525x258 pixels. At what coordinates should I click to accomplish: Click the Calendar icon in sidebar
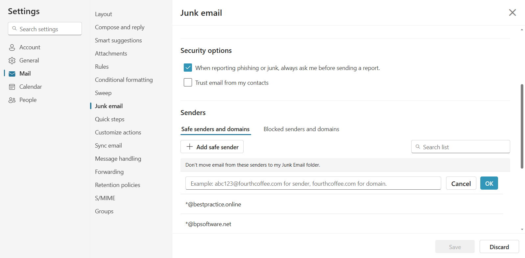pyautogui.click(x=12, y=87)
